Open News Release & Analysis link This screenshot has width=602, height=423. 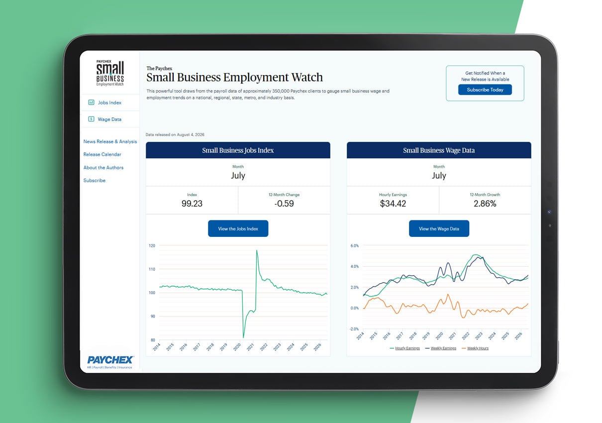coord(110,142)
